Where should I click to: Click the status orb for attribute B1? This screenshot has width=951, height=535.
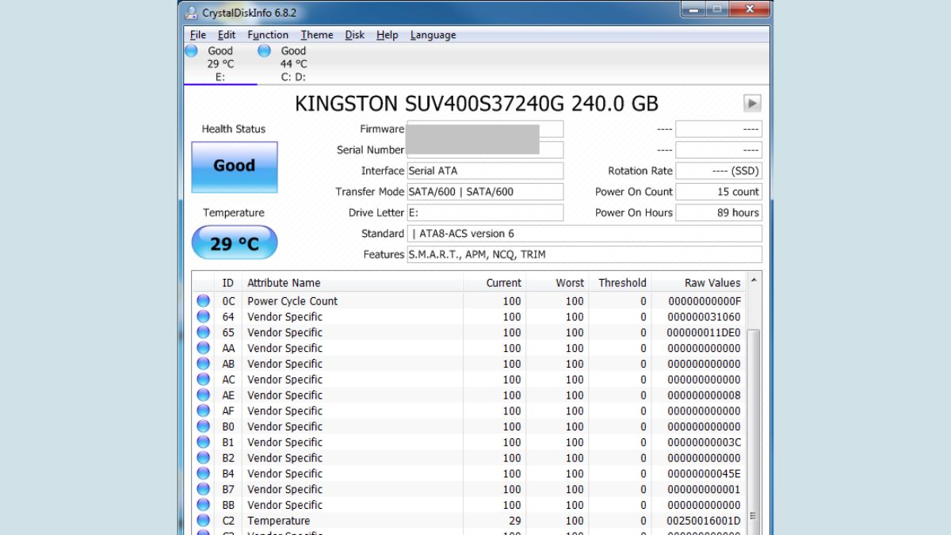[x=204, y=442]
